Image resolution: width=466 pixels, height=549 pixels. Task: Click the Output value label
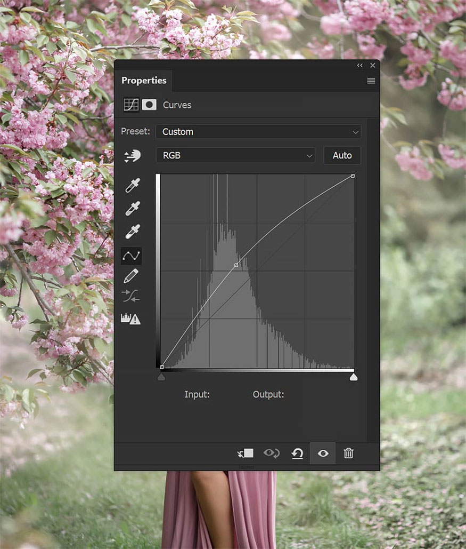point(268,395)
